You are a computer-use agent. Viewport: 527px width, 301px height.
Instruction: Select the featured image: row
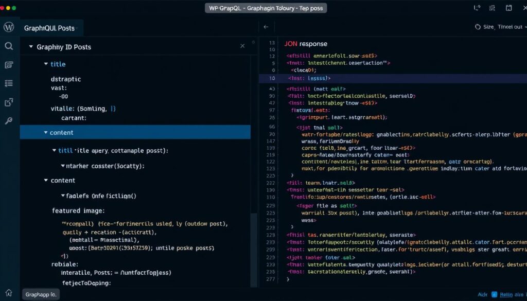78,210
